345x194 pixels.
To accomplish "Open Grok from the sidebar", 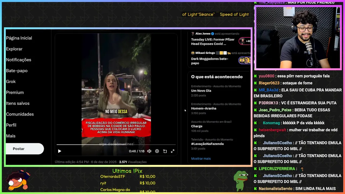I will [11, 81].
